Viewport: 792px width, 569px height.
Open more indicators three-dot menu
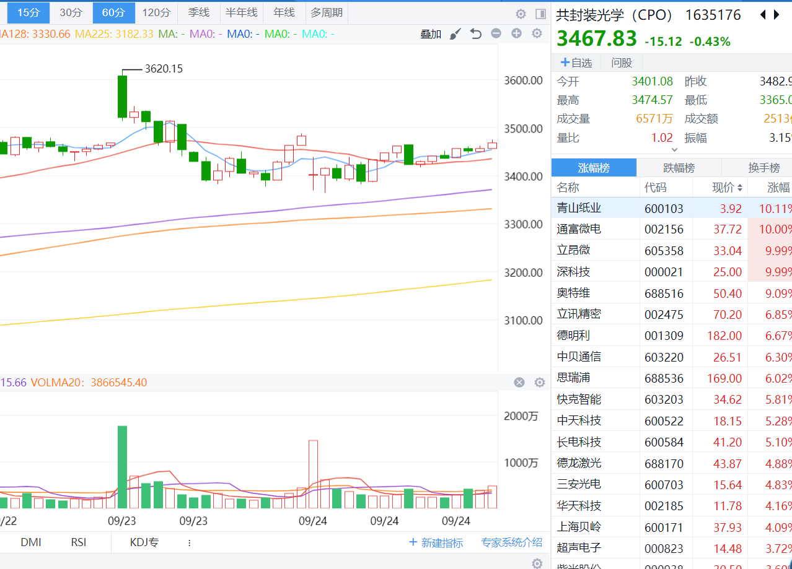[x=189, y=543]
